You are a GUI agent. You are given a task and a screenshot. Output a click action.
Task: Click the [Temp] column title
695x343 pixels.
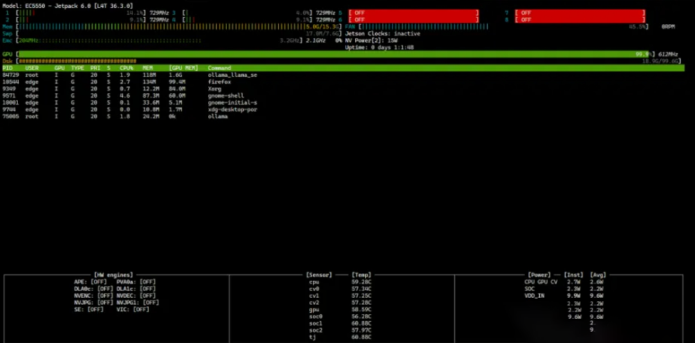362,275
